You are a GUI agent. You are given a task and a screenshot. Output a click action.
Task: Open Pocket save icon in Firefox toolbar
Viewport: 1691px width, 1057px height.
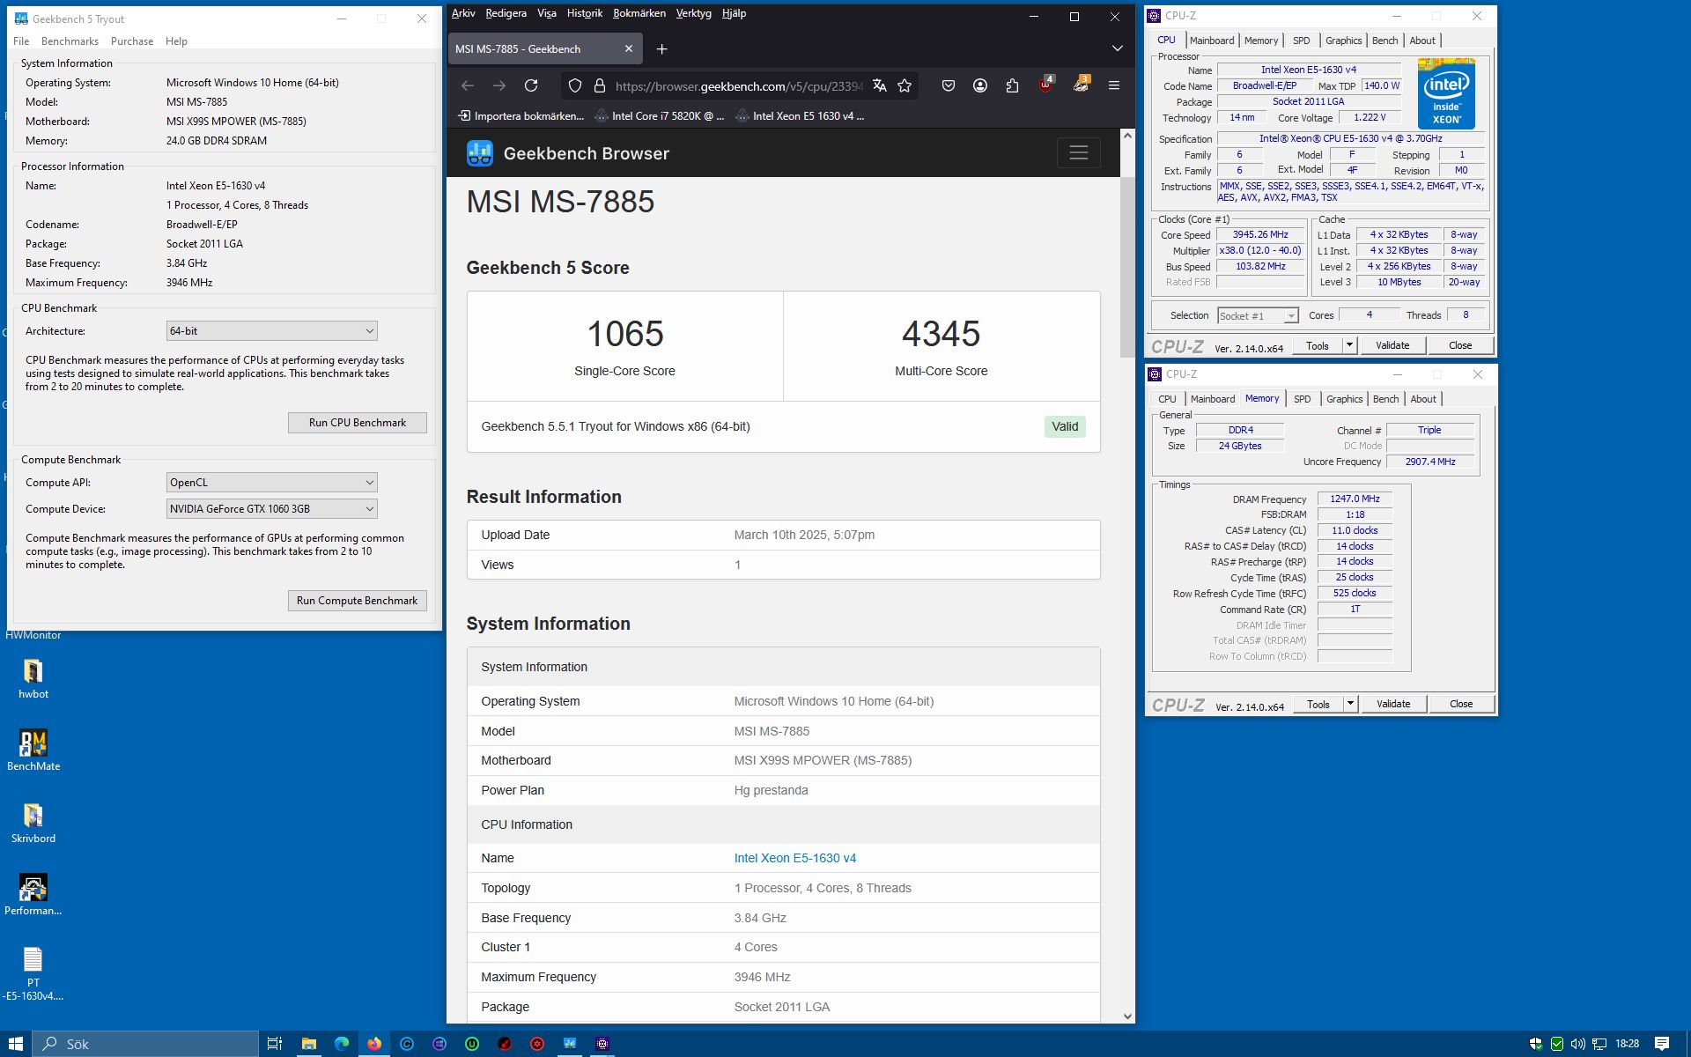pos(949,85)
